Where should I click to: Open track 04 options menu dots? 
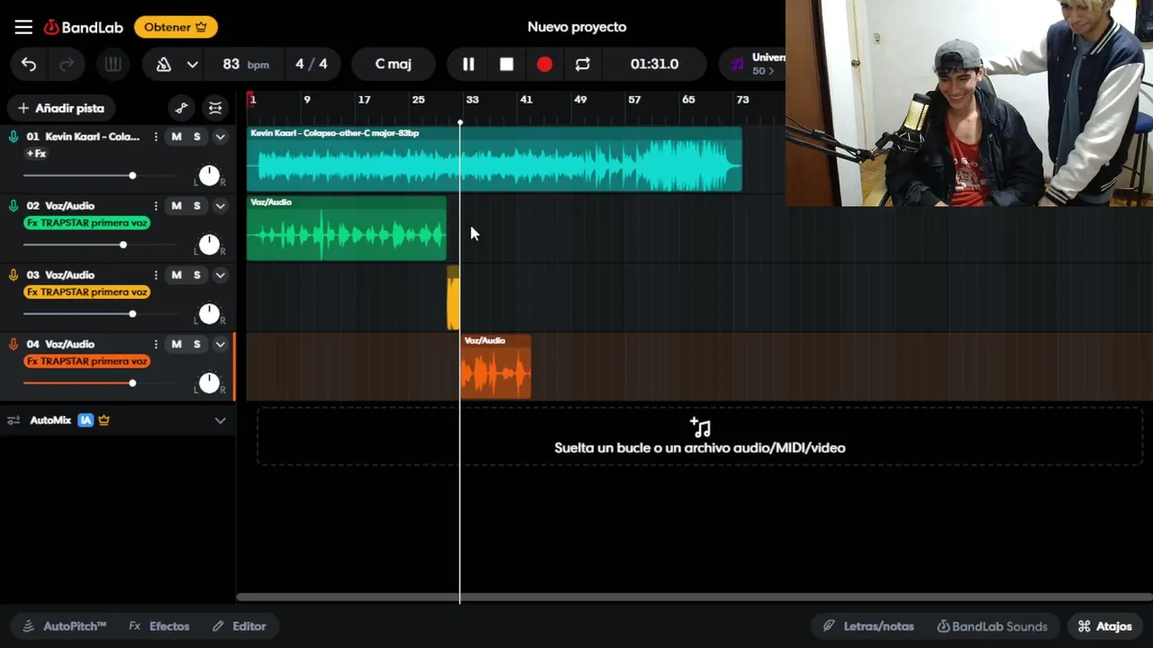coord(156,345)
